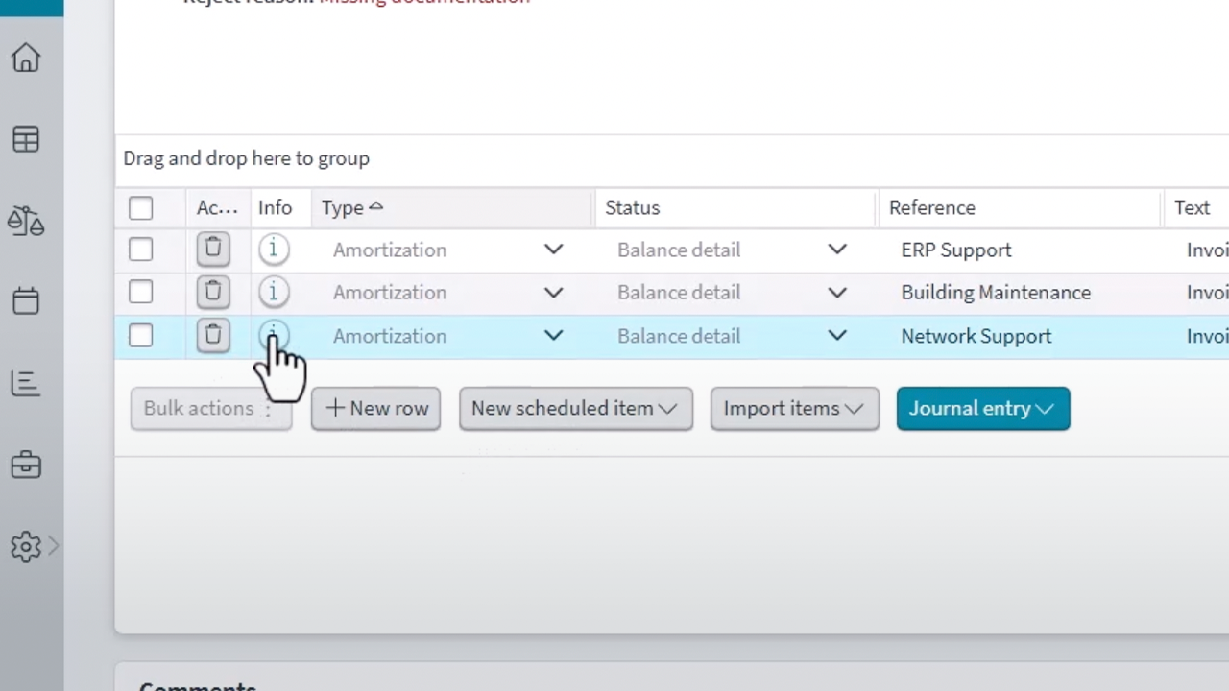Select the Network Support reference cell
The height and width of the screenshot is (691, 1229).
pos(1020,336)
